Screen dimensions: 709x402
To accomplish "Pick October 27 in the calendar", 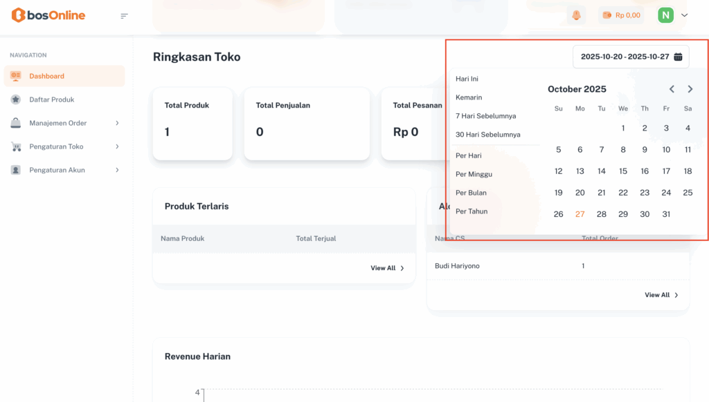I will pos(580,214).
